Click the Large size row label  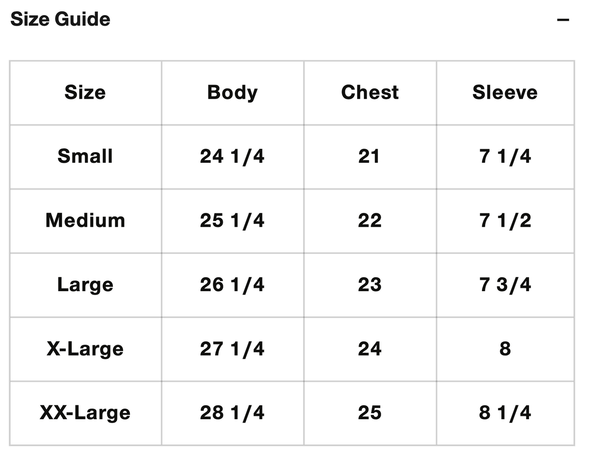pos(85,285)
